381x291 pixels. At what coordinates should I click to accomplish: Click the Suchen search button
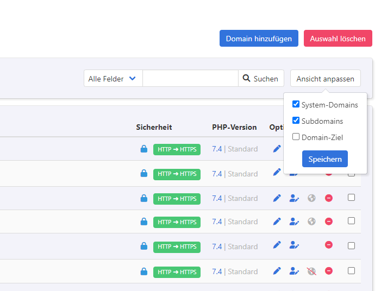point(261,79)
